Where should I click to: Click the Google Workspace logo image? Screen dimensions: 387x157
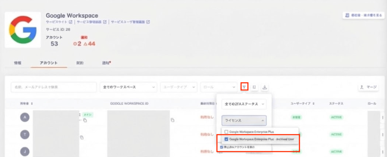pyautogui.click(x=23, y=30)
